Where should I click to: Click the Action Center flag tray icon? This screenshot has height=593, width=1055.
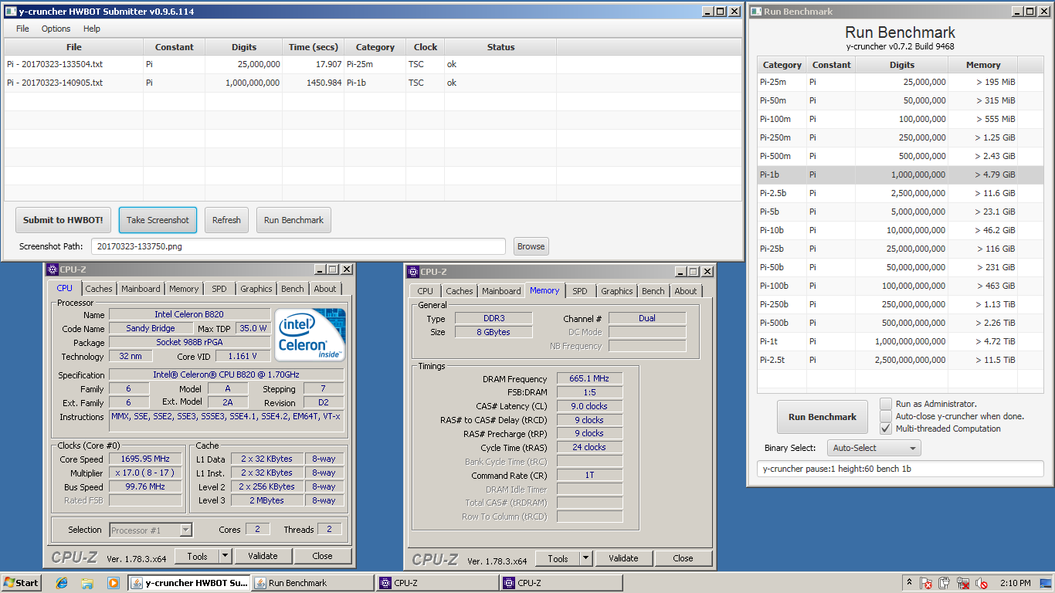pos(927,583)
